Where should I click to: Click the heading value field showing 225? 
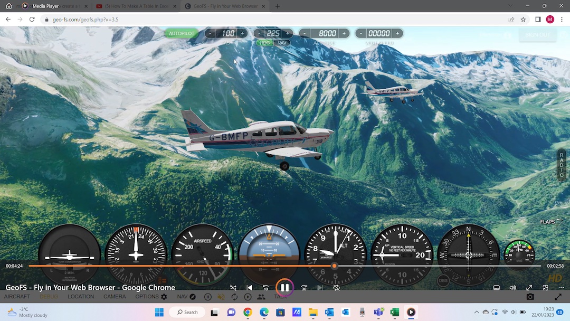coord(273,33)
